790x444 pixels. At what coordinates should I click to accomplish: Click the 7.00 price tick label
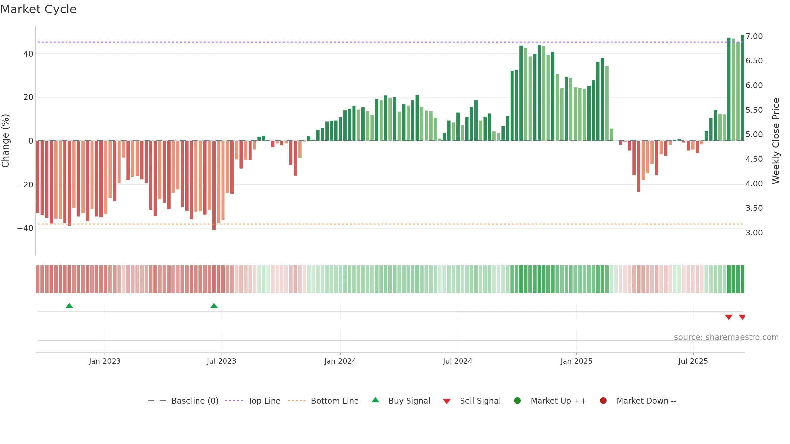[x=754, y=37]
